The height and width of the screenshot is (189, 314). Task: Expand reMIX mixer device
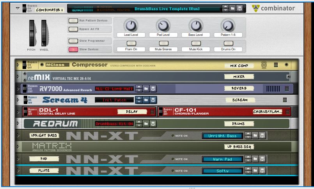(18, 76)
